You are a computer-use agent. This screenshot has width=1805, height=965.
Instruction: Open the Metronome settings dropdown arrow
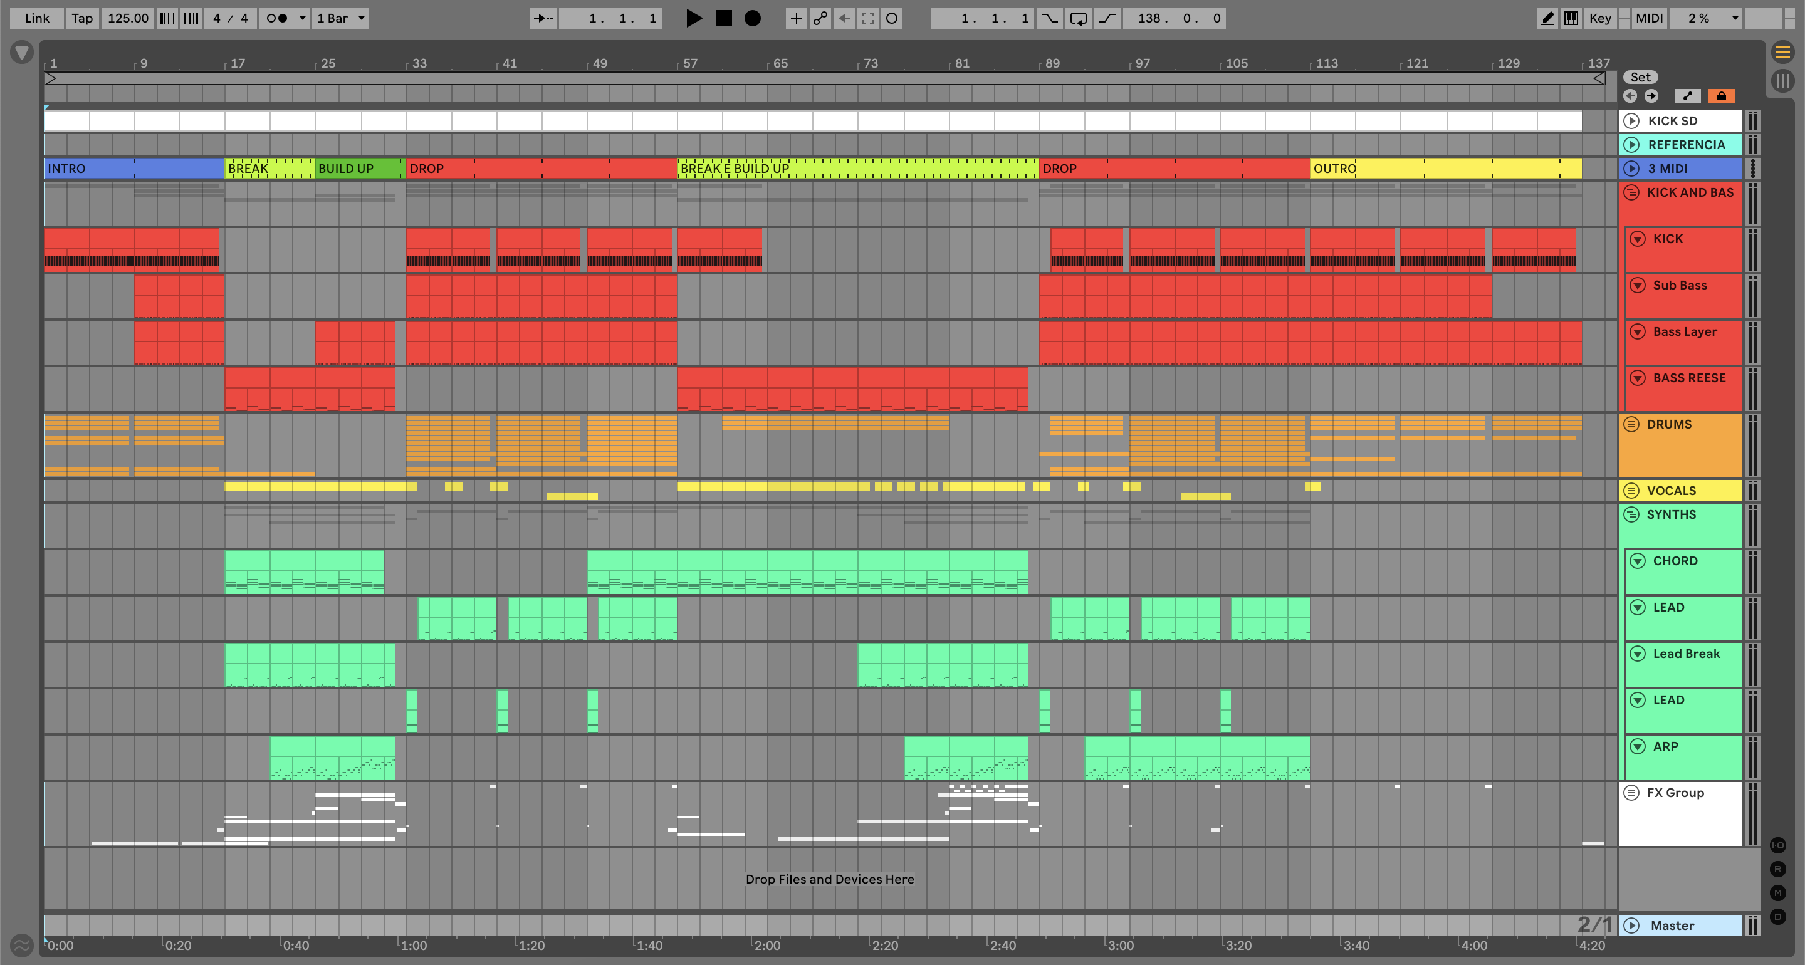[303, 18]
